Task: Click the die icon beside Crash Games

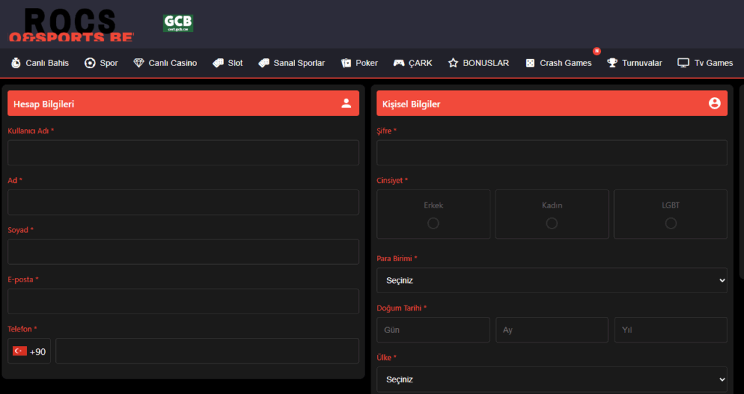Action: [x=530, y=62]
